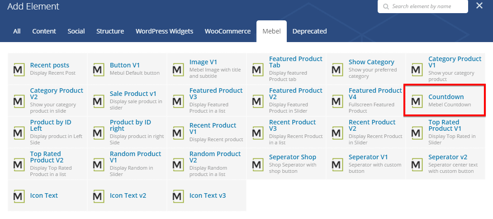
Task: Select the All elements tab
Action: 17,31
